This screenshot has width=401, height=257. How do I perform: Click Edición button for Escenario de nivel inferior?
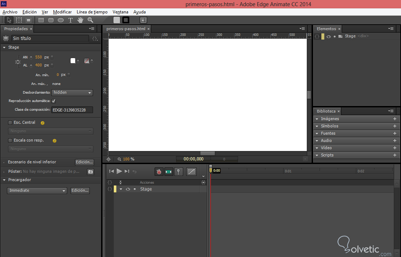(84, 162)
